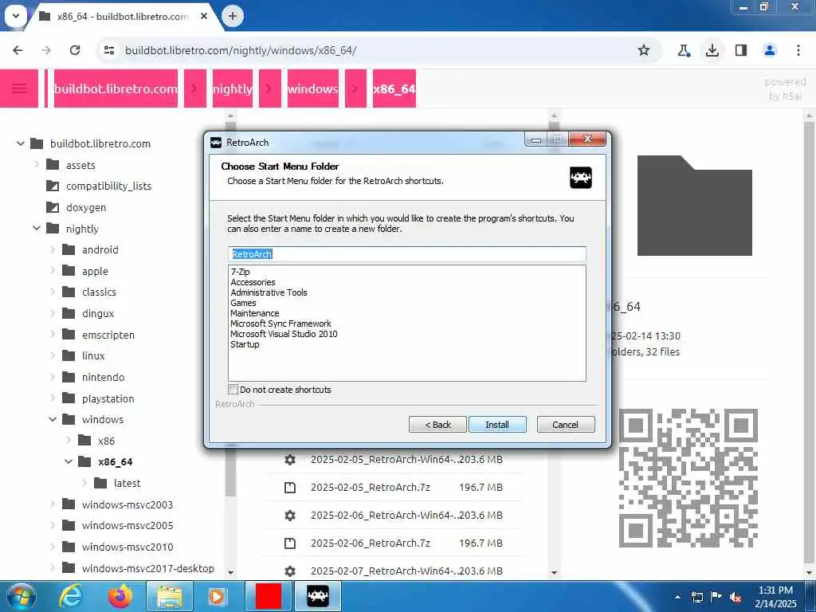816x612 pixels.
Task: Click the tab search chevron button
Action: (16, 16)
